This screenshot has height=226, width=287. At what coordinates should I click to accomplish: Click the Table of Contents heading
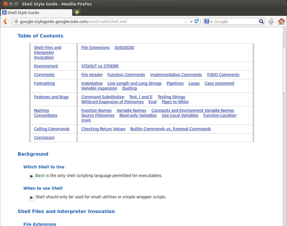41,36
